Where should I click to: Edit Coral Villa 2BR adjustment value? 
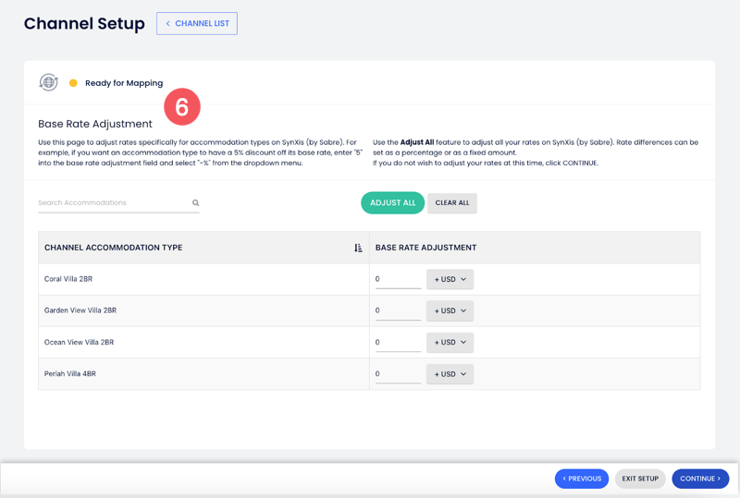click(x=398, y=279)
